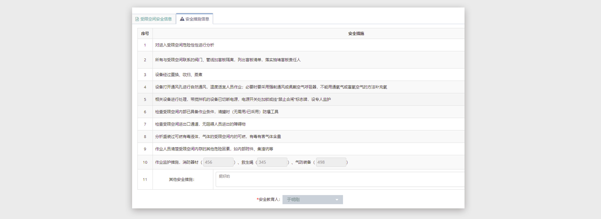Click the 序号 column header

point(145,33)
